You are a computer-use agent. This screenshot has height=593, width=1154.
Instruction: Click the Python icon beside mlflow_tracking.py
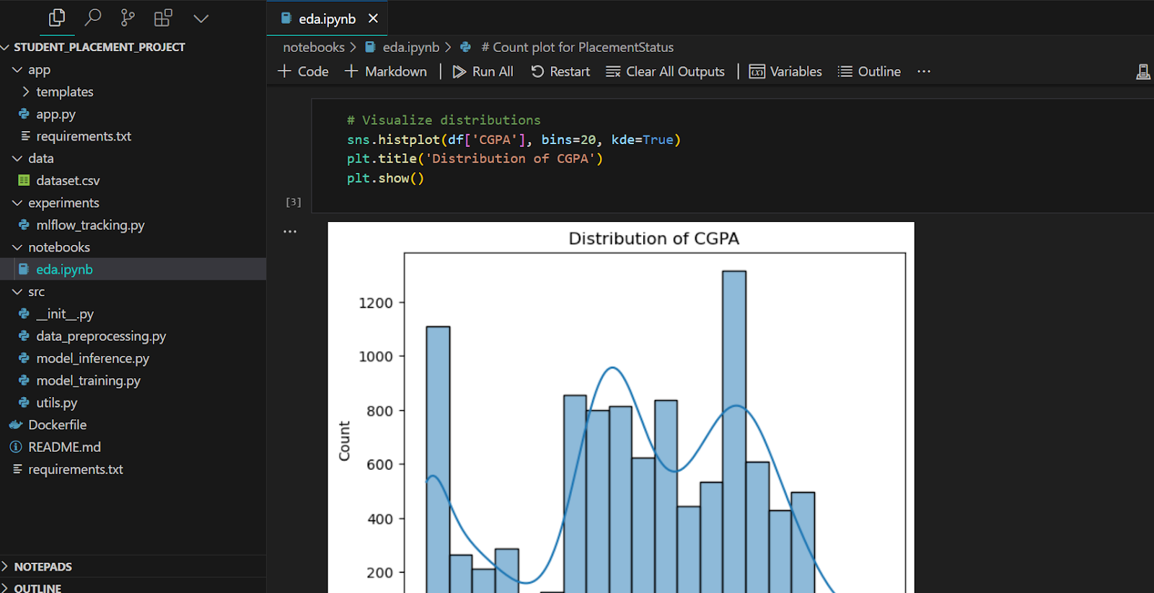pyautogui.click(x=24, y=225)
